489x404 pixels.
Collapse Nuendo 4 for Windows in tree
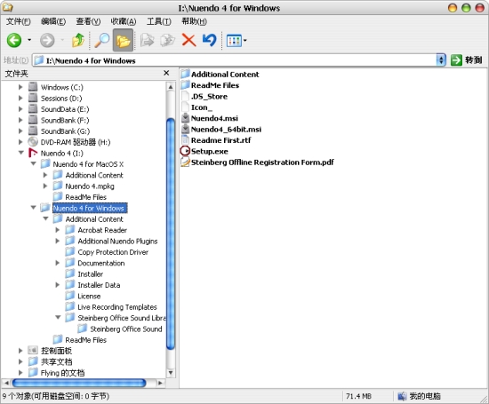[x=34, y=208]
